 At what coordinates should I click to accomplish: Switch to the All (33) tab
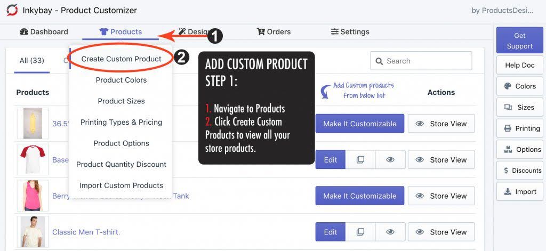click(32, 61)
